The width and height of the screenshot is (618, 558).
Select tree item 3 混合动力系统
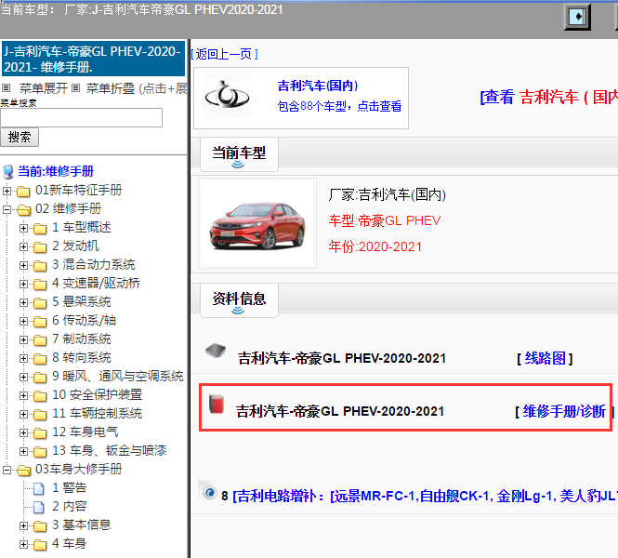[x=94, y=265]
